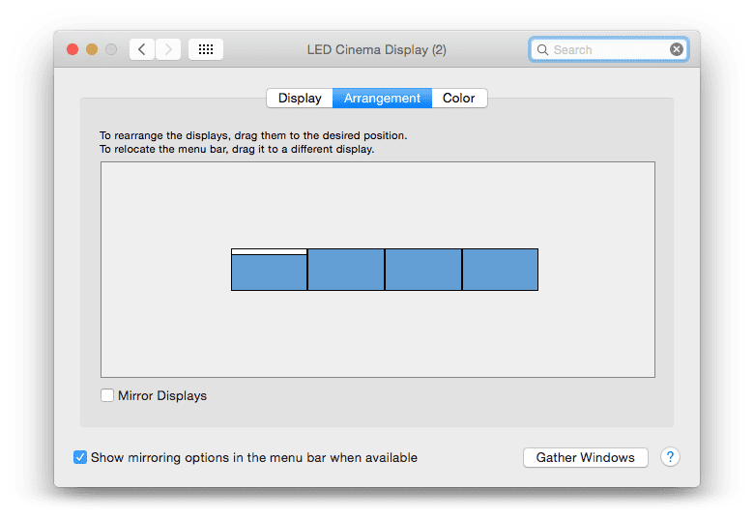754x518 pixels.
Task: Click in the Search input field
Action: pyautogui.click(x=609, y=49)
